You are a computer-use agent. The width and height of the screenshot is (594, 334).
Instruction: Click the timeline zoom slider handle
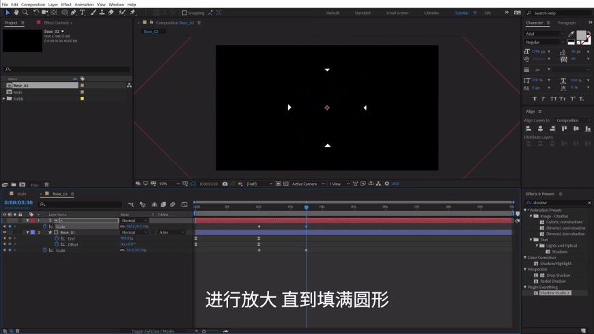(x=204, y=331)
